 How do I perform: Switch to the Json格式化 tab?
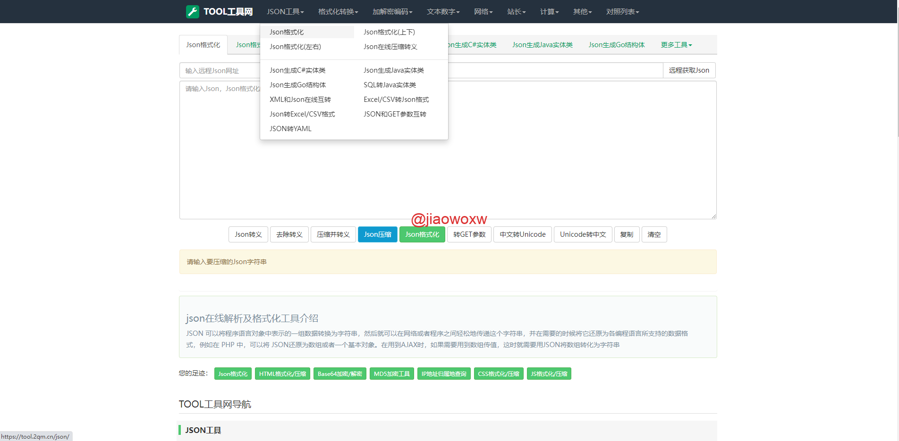point(203,45)
